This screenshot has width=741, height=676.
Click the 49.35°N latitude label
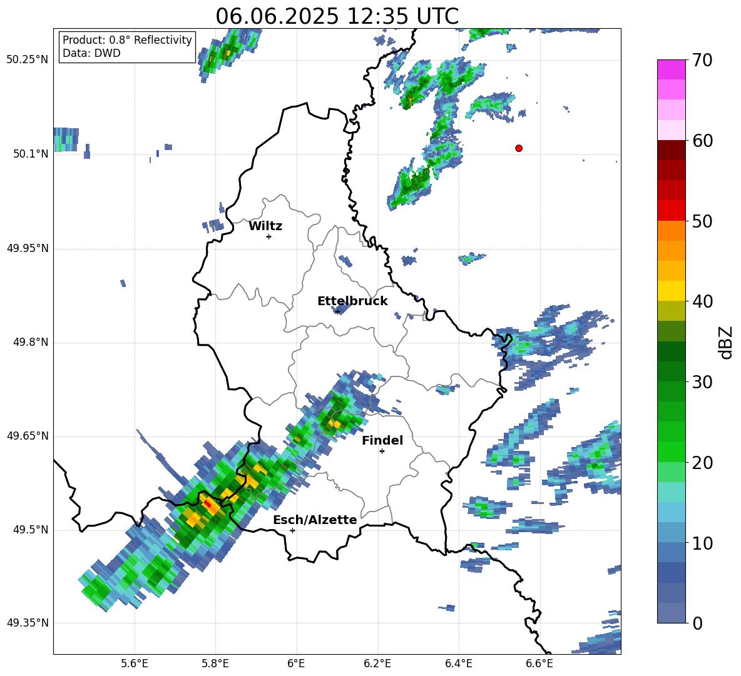[28, 623]
